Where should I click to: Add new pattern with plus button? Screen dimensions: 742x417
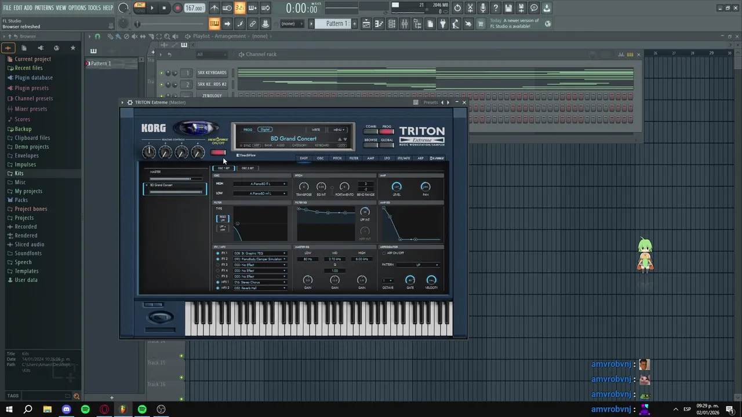click(354, 24)
